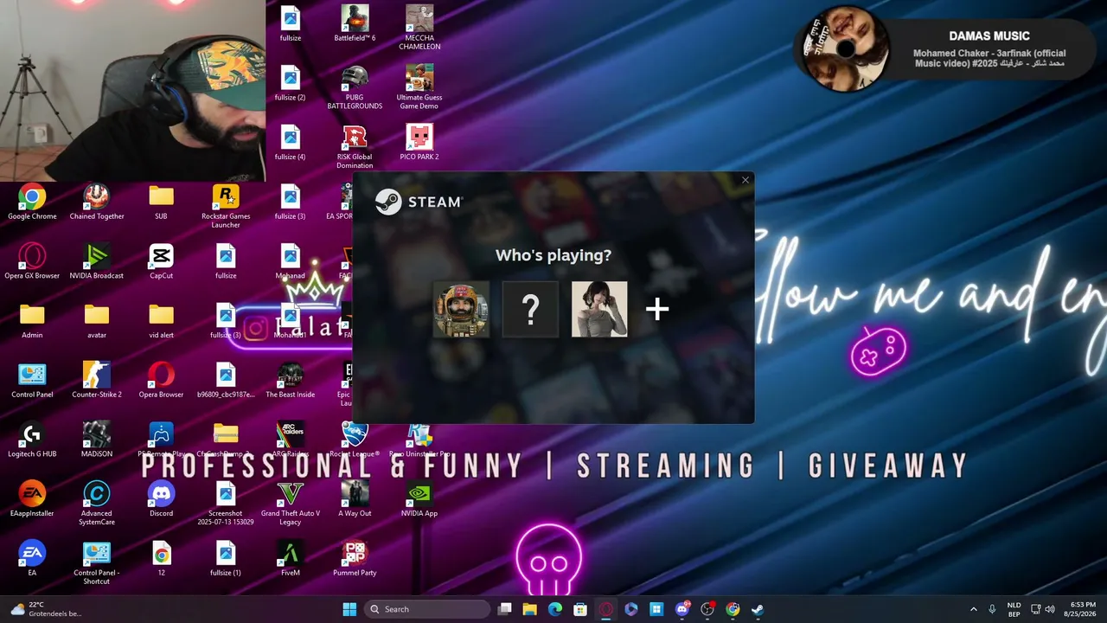Open the SUB folder on desktop
The width and height of the screenshot is (1107, 623).
tap(161, 203)
